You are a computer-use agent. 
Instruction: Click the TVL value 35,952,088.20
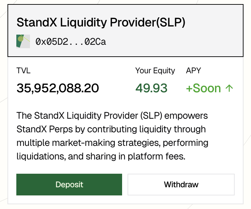click(x=58, y=89)
